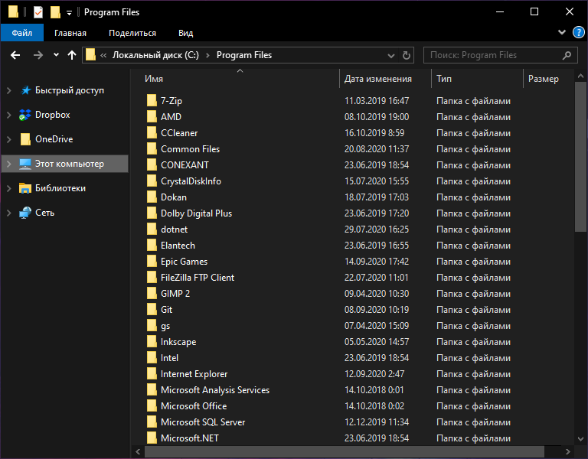
Task: Expand the Сеть tree node
Action: pyautogui.click(x=9, y=213)
